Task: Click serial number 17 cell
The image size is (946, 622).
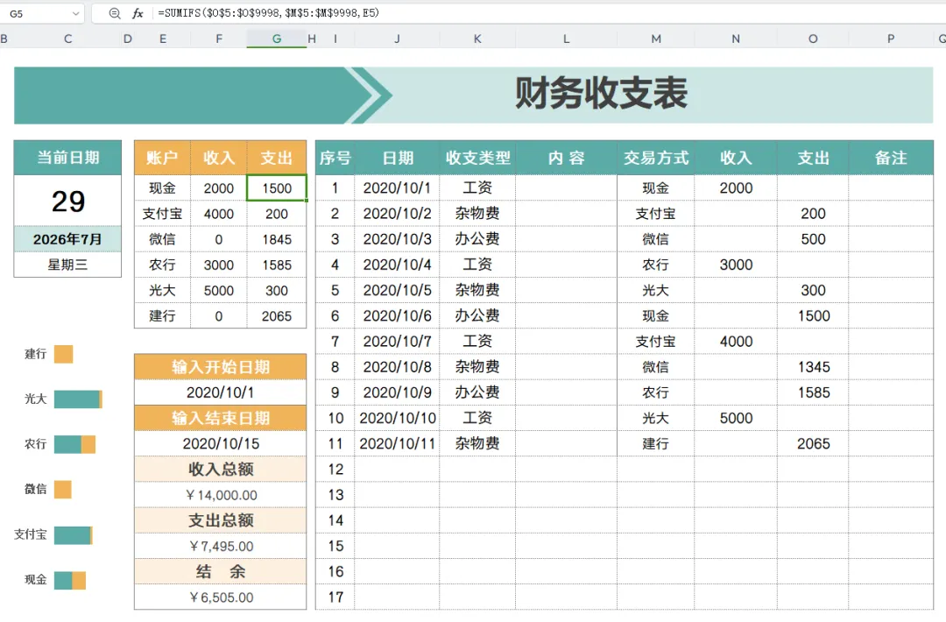Action: (x=335, y=597)
